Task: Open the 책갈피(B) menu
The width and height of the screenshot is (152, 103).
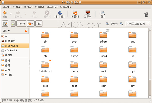Action: click(52, 7)
